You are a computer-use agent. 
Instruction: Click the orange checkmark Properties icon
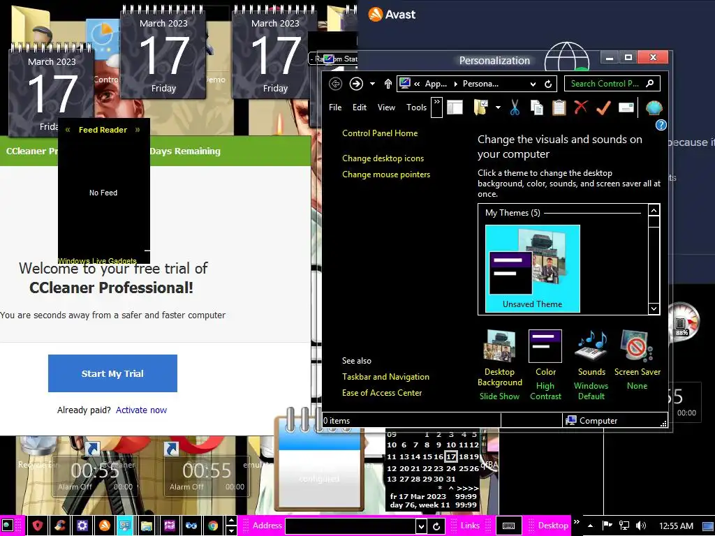[603, 107]
